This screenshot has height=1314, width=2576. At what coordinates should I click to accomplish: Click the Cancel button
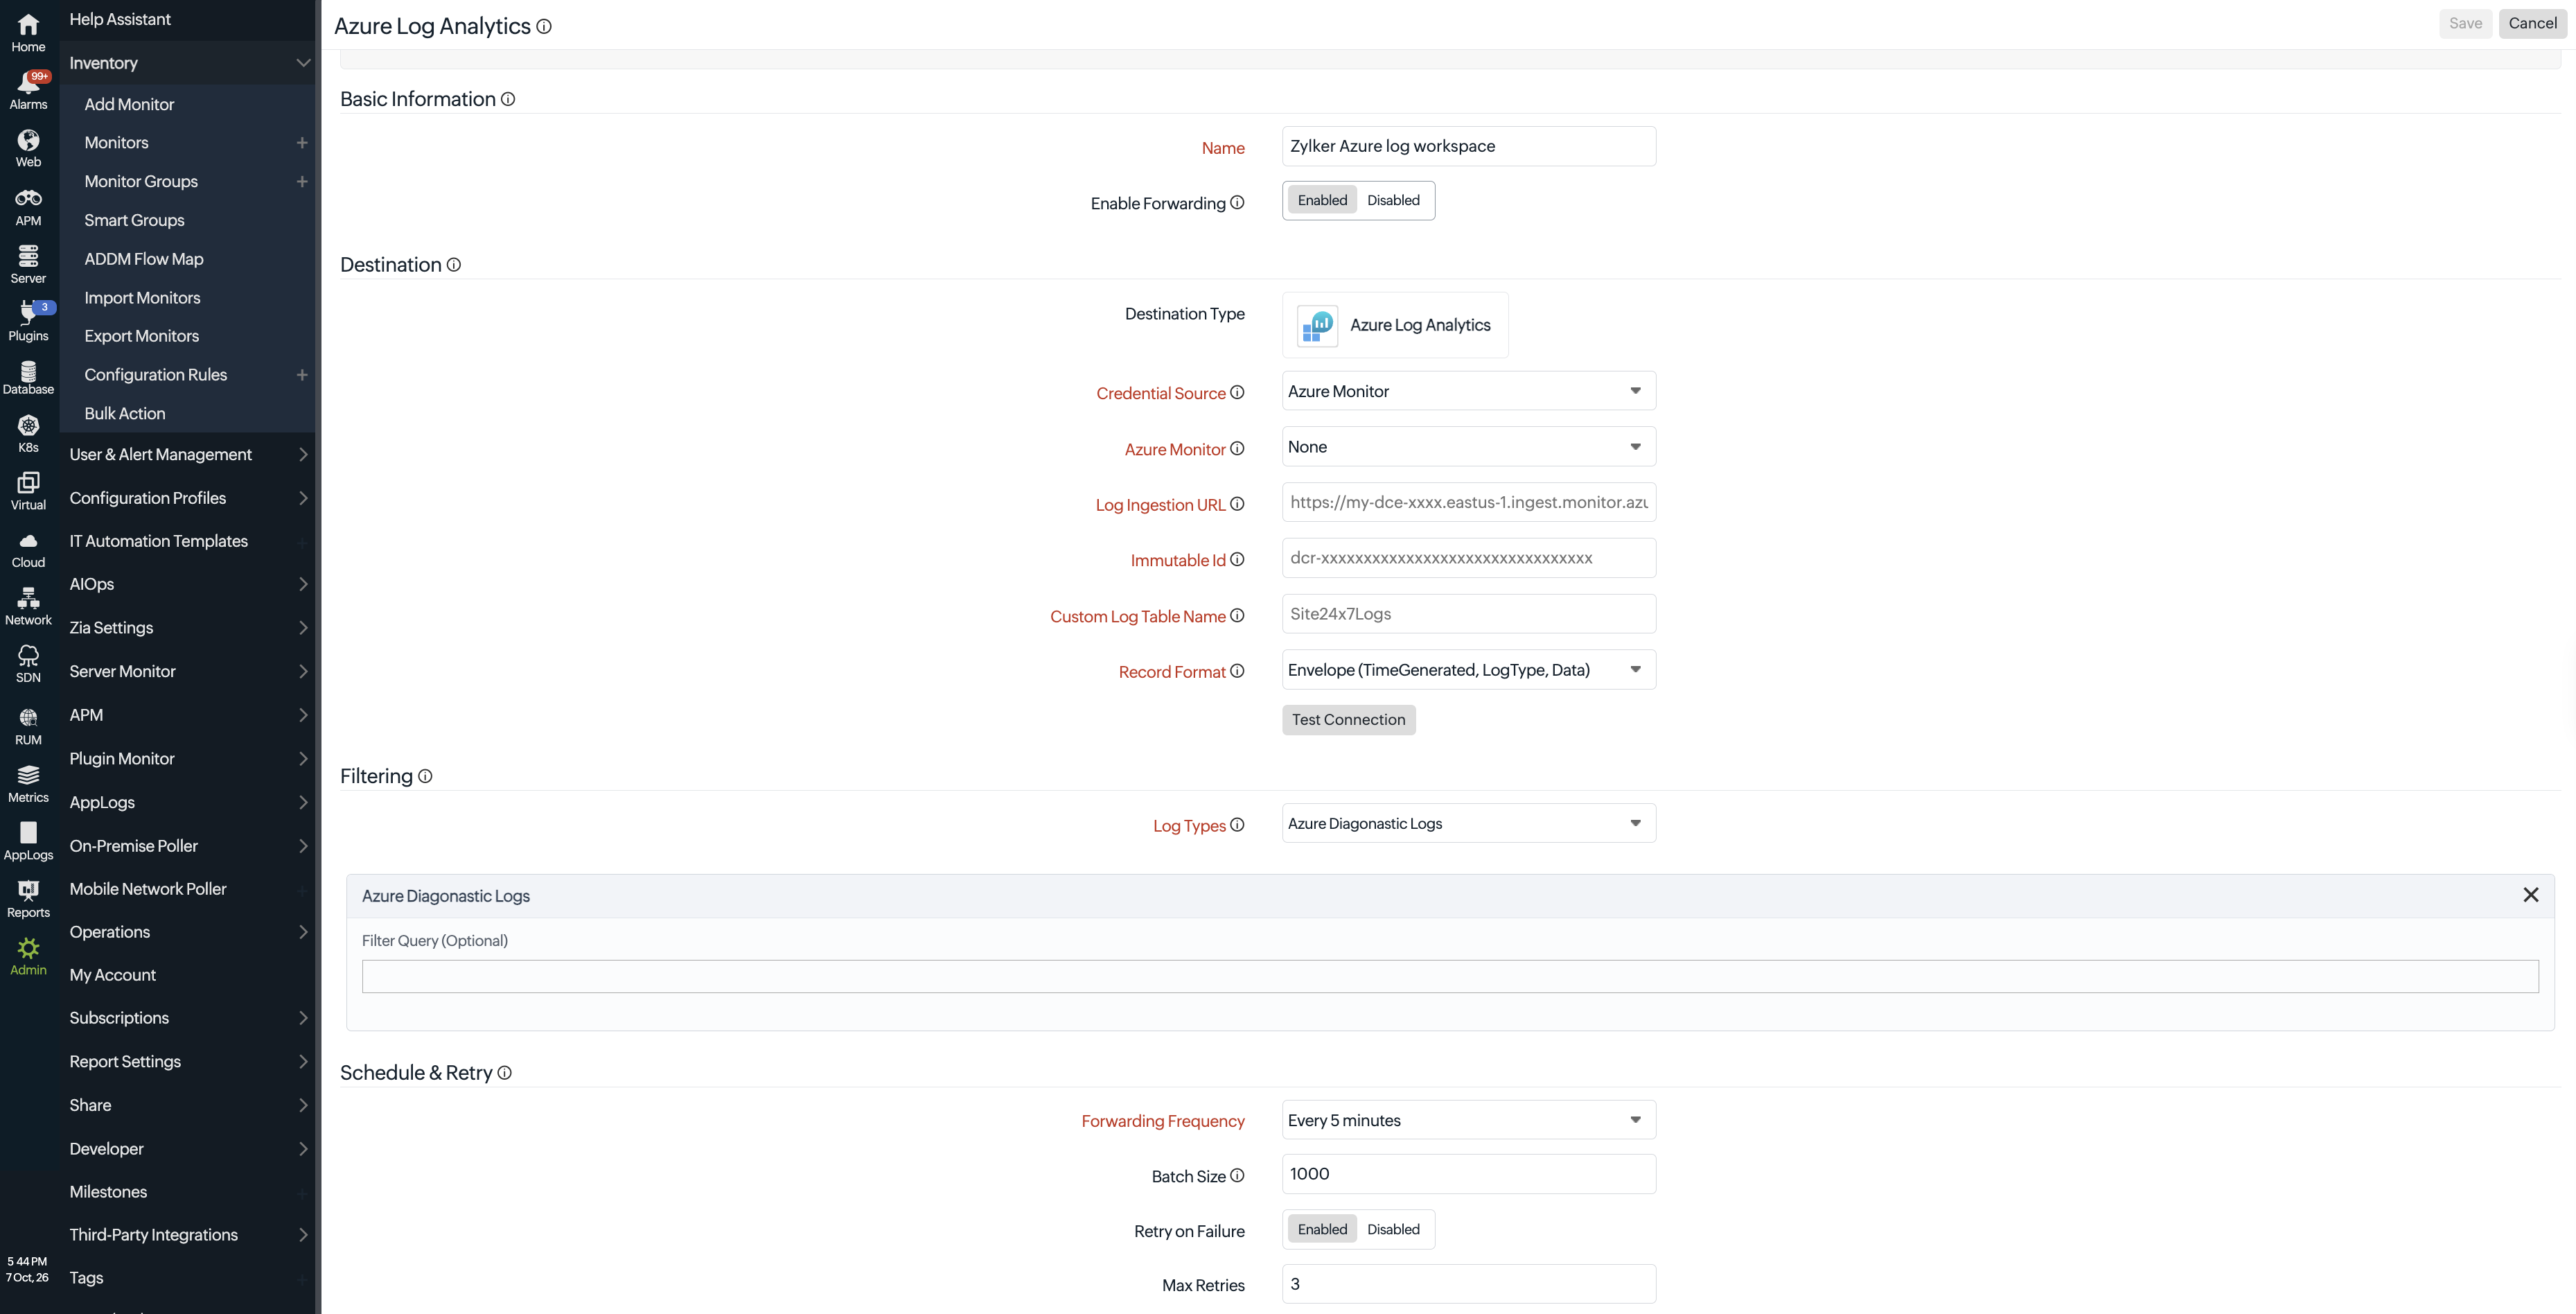[x=2532, y=23]
